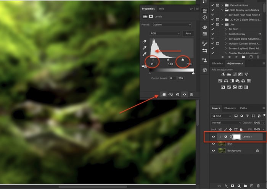This screenshot has width=267, height=189.
Task: Add an Invert adjustment
Action: (x=223, y=87)
